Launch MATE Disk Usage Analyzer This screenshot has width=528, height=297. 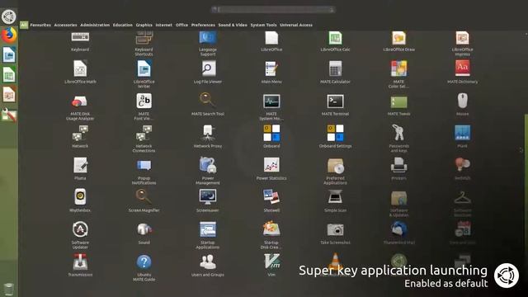click(x=80, y=106)
